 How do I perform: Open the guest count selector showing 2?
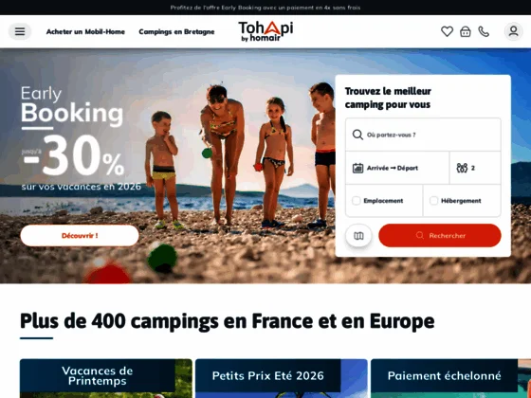[475, 168]
